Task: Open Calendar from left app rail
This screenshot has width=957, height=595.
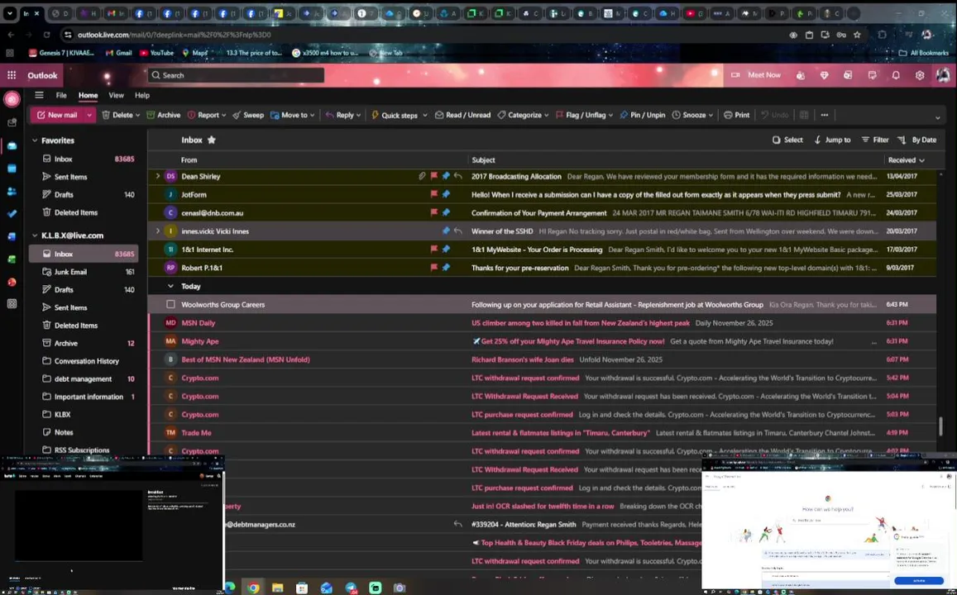Action: (12, 169)
